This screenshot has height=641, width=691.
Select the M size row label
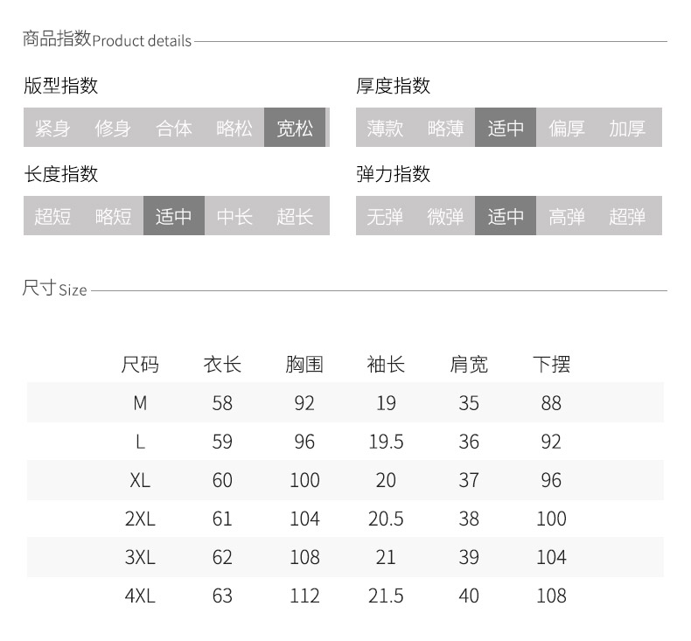(140, 403)
